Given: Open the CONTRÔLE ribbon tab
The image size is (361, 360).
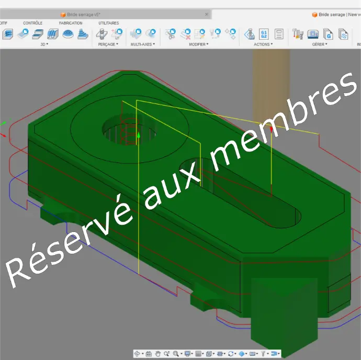Looking at the screenshot, I should click(32, 23).
